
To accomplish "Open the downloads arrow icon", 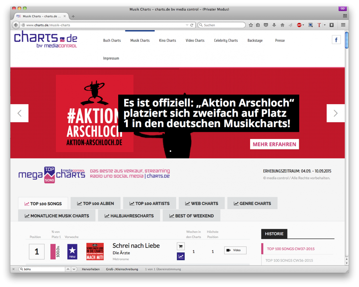I will click(274, 25).
